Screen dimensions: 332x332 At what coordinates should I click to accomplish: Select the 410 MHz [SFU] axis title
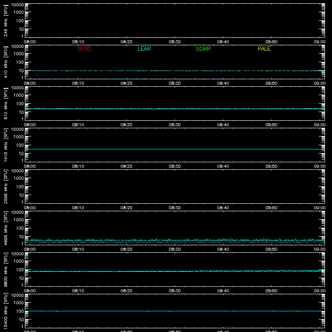5,62
